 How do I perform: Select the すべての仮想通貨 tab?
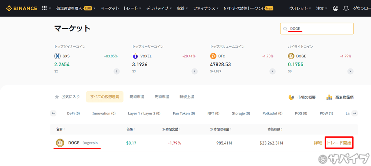point(105,97)
